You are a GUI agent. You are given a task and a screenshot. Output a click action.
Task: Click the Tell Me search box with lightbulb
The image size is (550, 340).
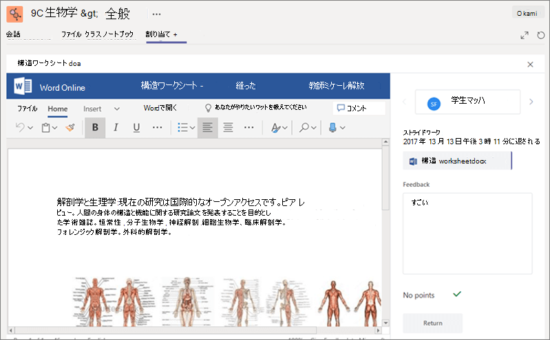255,108
